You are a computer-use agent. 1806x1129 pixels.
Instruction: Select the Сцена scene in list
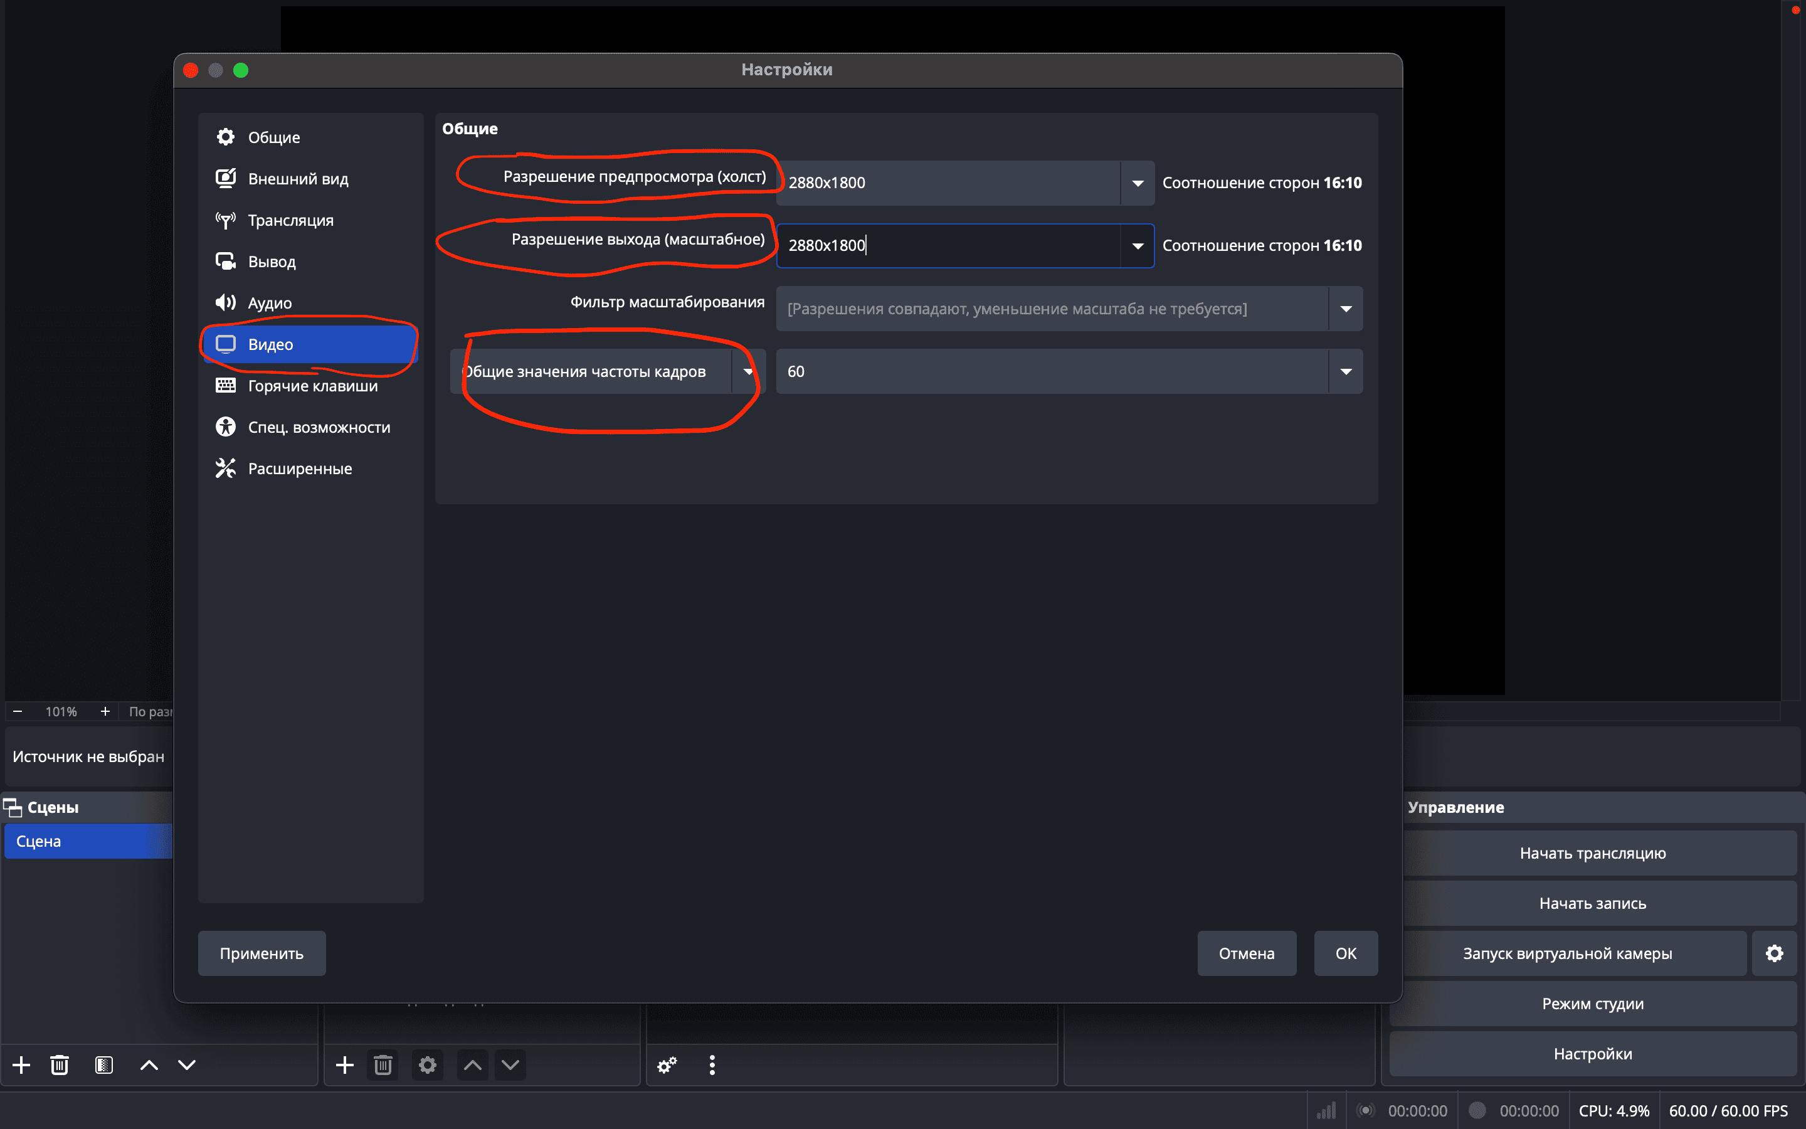[x=88, y=842]
